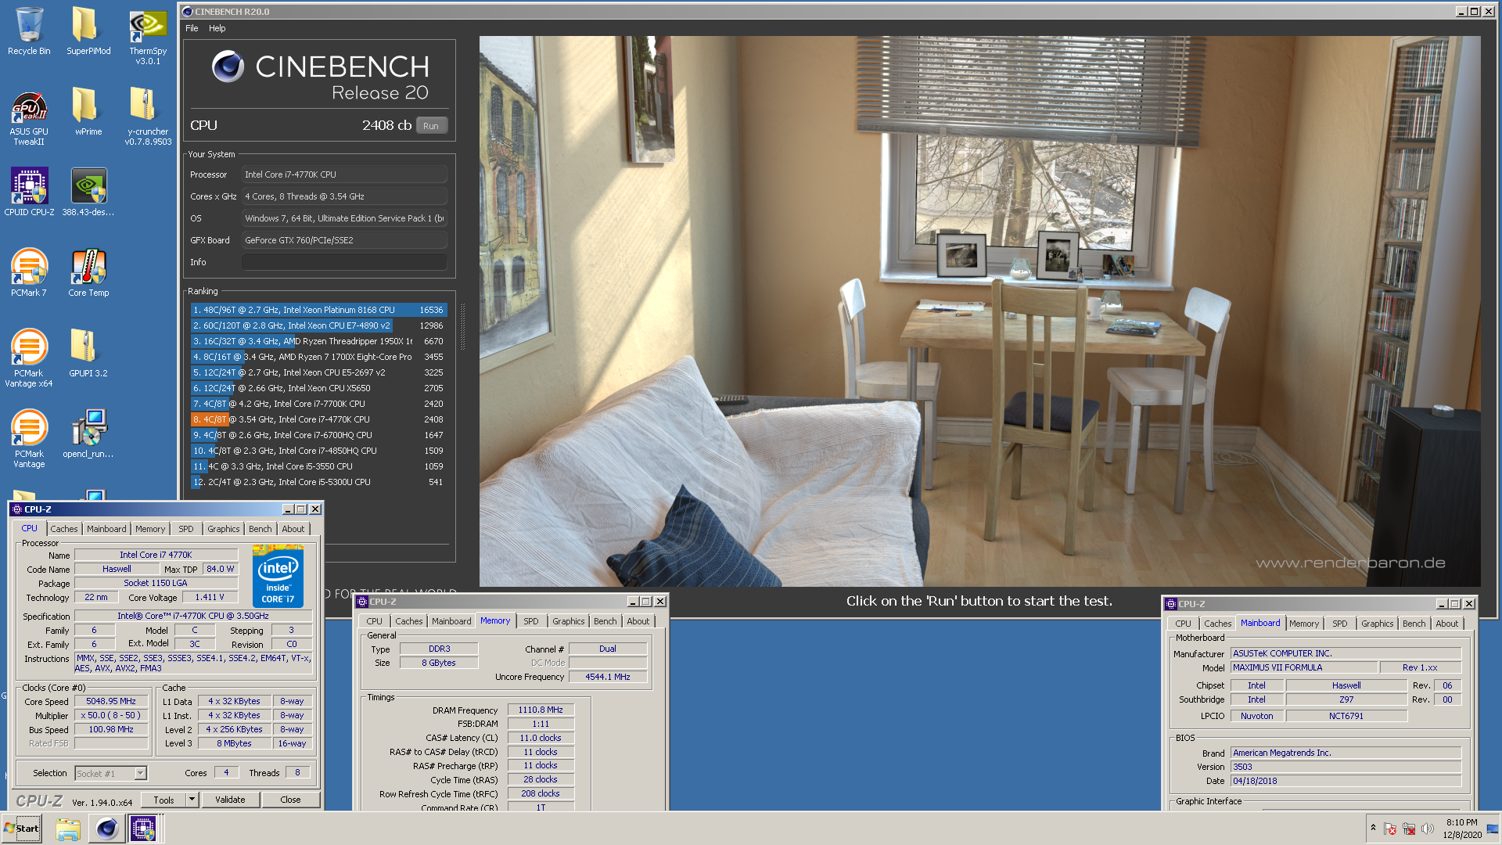
Task: Launch PCMark Vantage x64 shortcut
Action: point(29,358)
